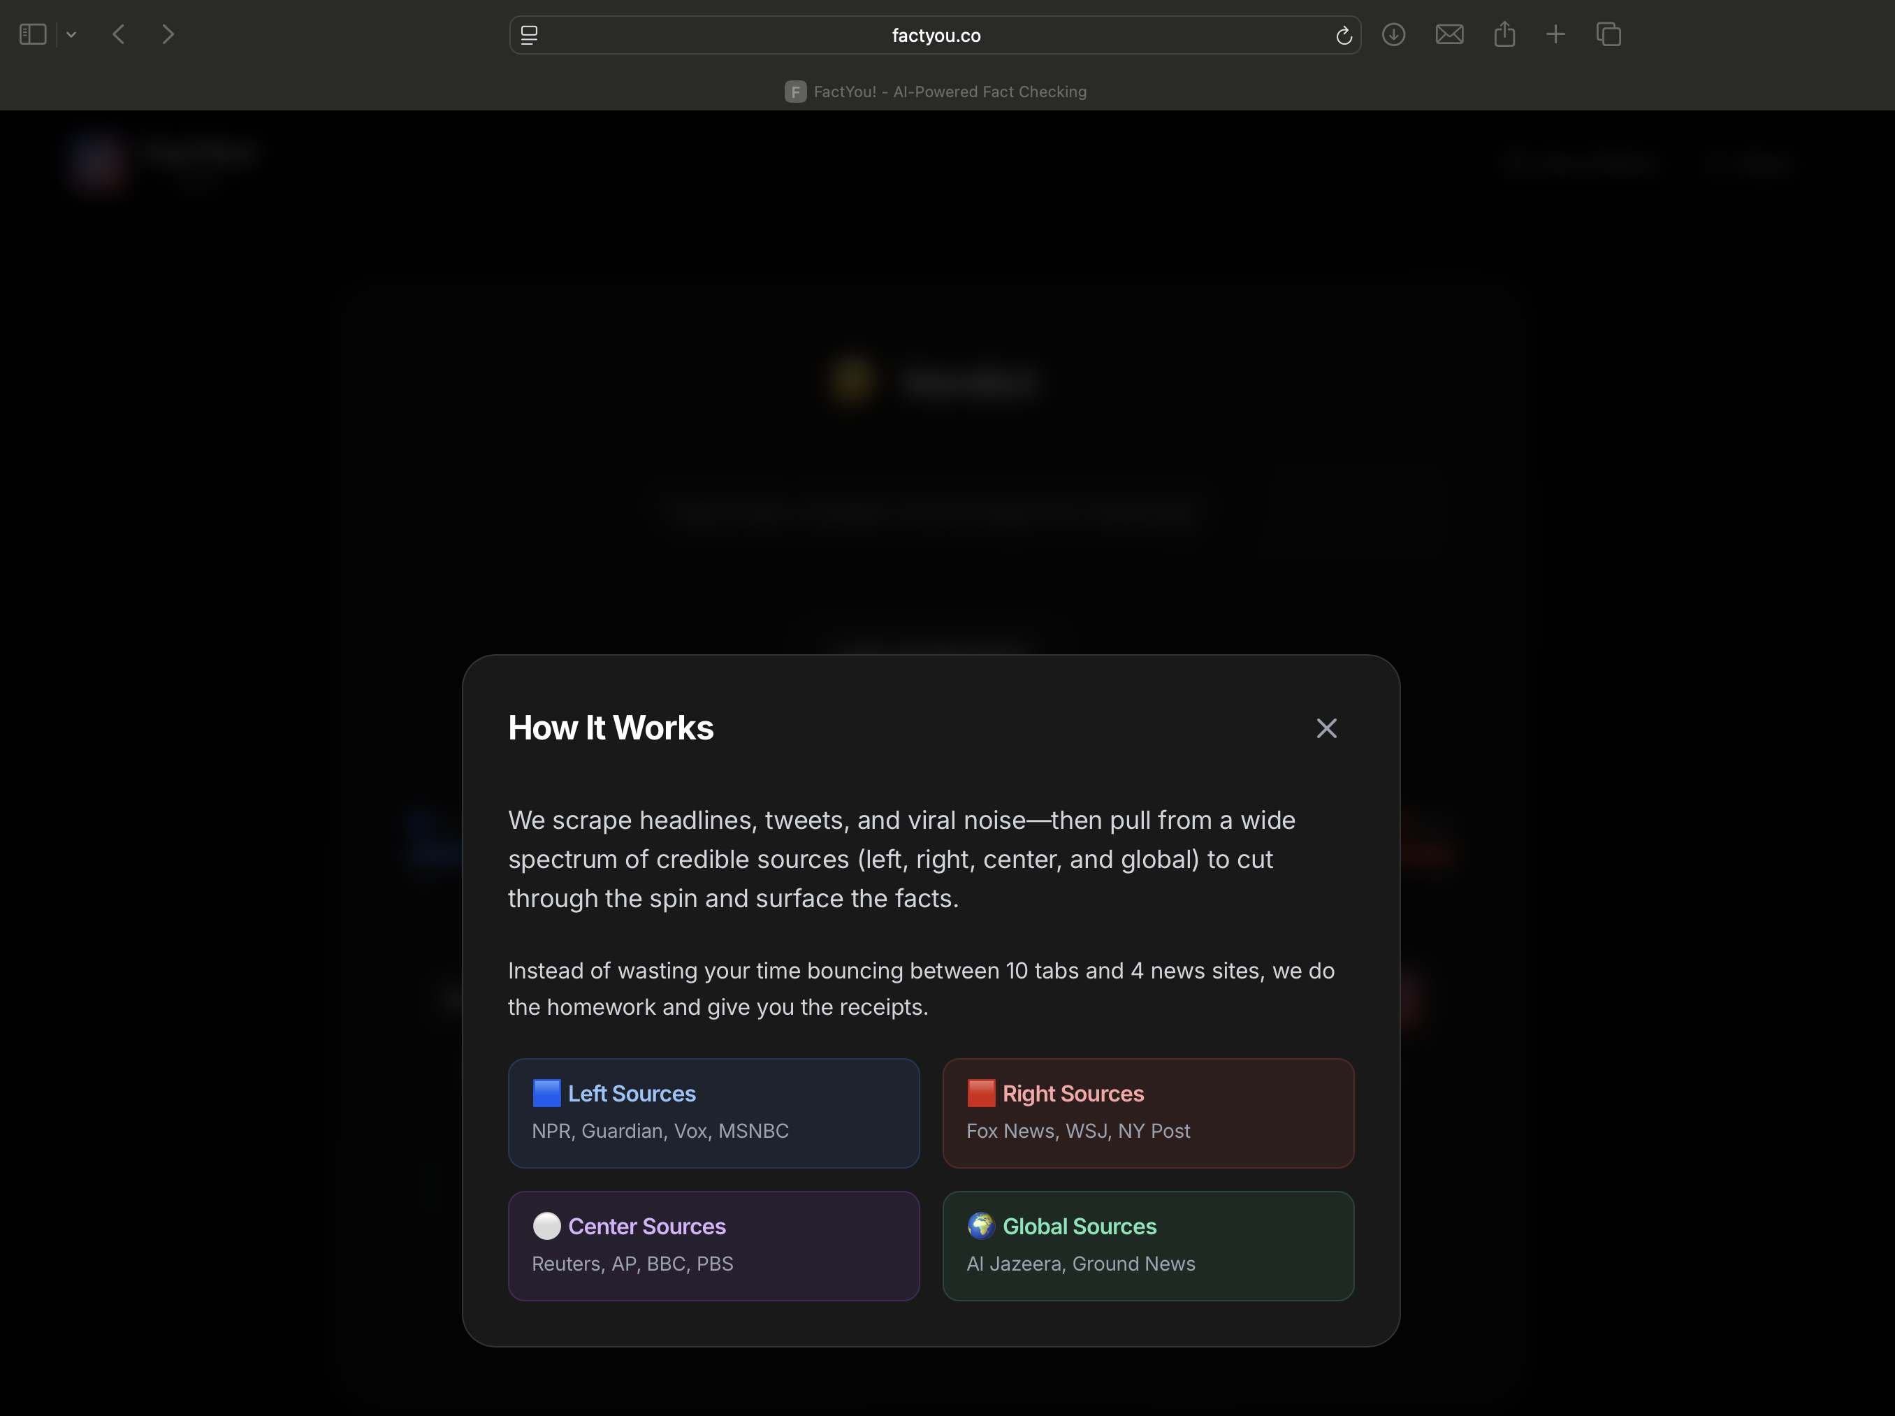Open the Share menu icon

click(x=1504, y=34)
